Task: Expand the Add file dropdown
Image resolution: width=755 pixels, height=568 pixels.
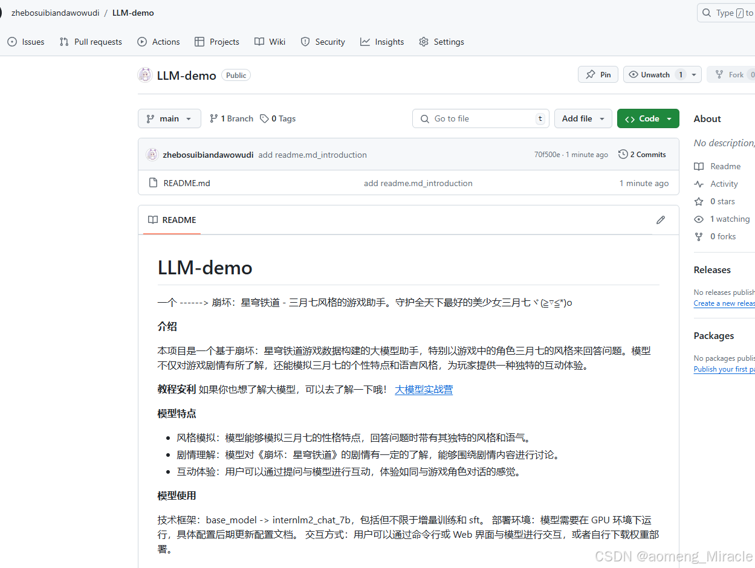Action: coord(583,118)
